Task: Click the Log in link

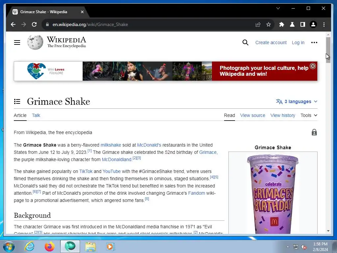Action: tap(298, 42)
